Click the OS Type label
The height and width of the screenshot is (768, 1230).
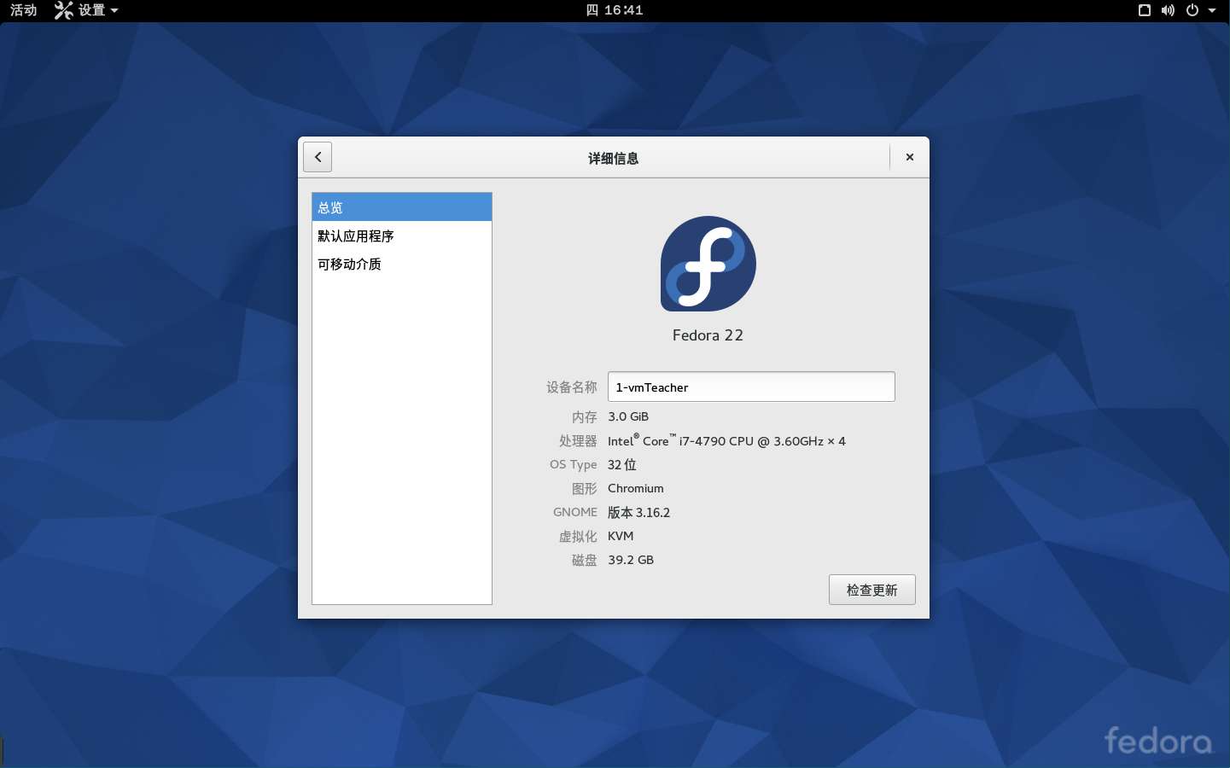pyautogui.click(x=574, y=465)
